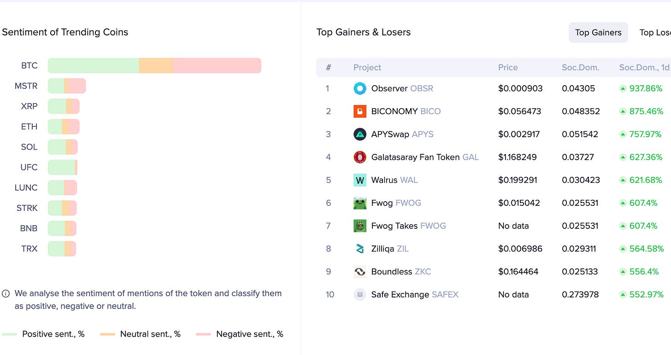Screen dimensions: 671x355
Task: Click the Galatasaray Fan Token crest icon
Action: coord(360,157)
